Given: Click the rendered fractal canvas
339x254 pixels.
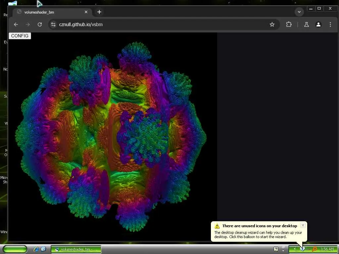Looking at the screenshot, I should pyautogui.click(x=113, y=137).
